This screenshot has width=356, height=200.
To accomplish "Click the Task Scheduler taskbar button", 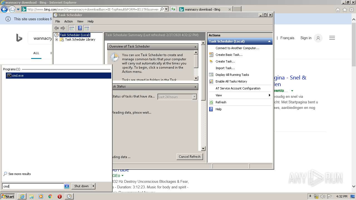I will pos(69,196).
